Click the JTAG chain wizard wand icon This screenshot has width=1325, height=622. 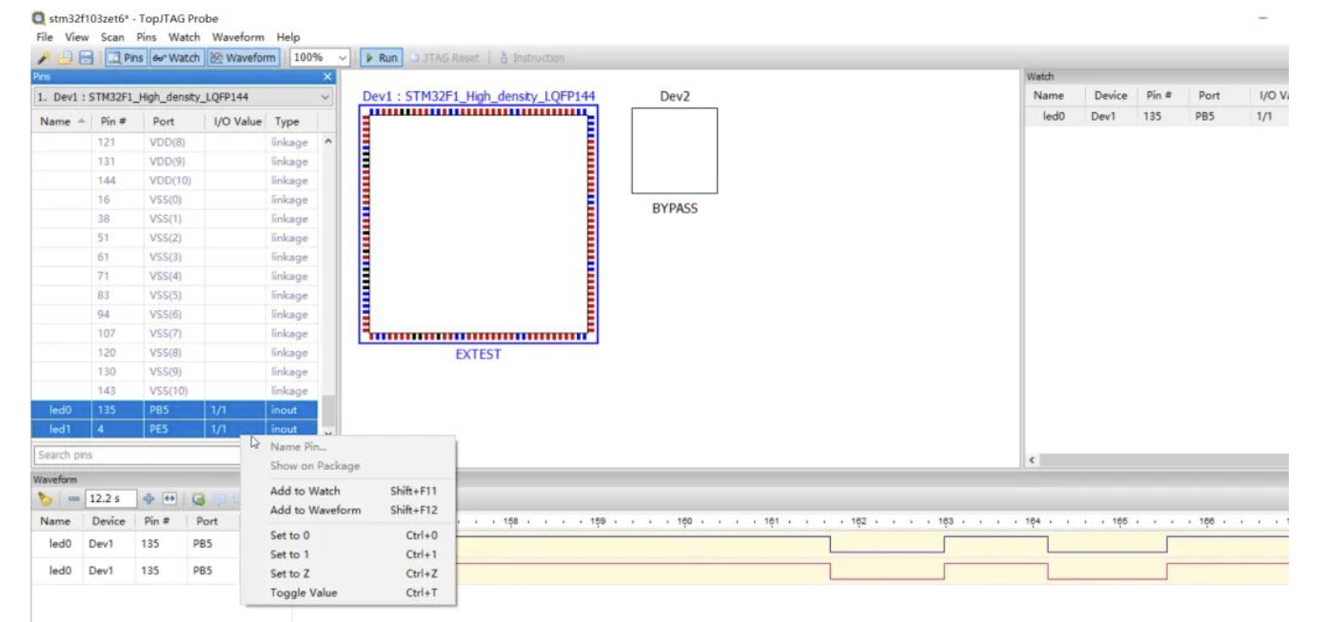[44, 58]
